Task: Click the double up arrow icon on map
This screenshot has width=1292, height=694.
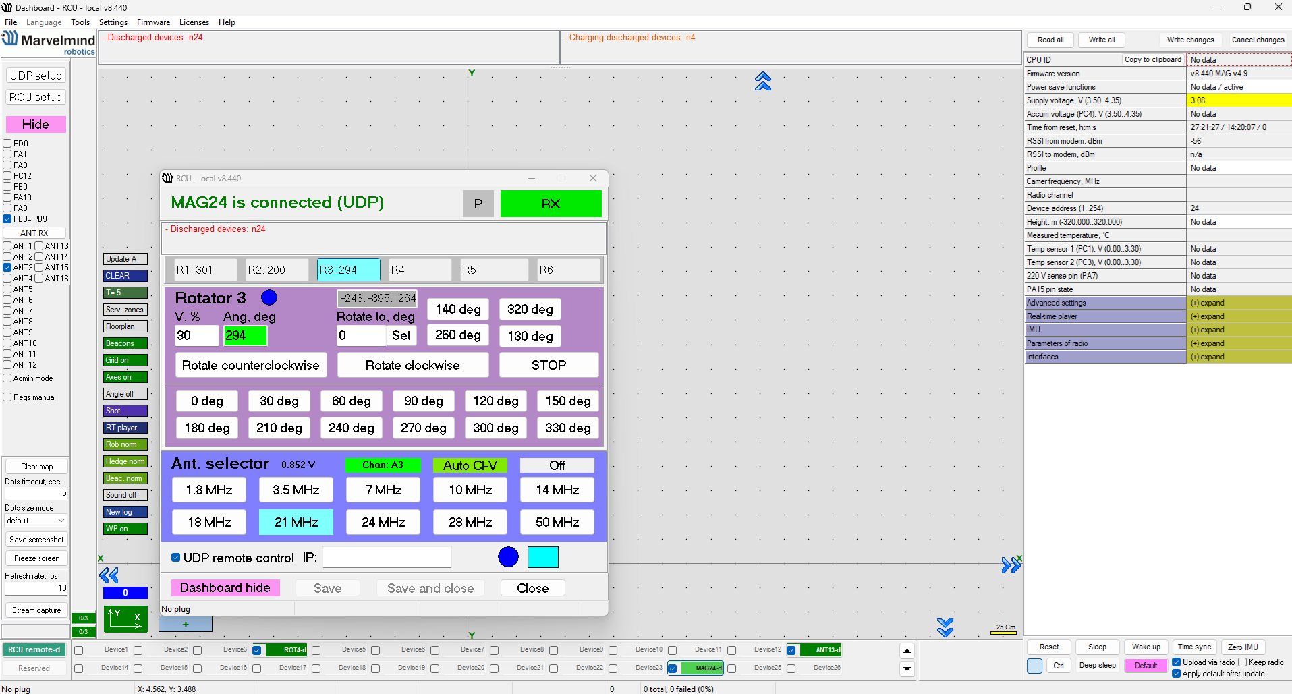Action: [762, 82]
